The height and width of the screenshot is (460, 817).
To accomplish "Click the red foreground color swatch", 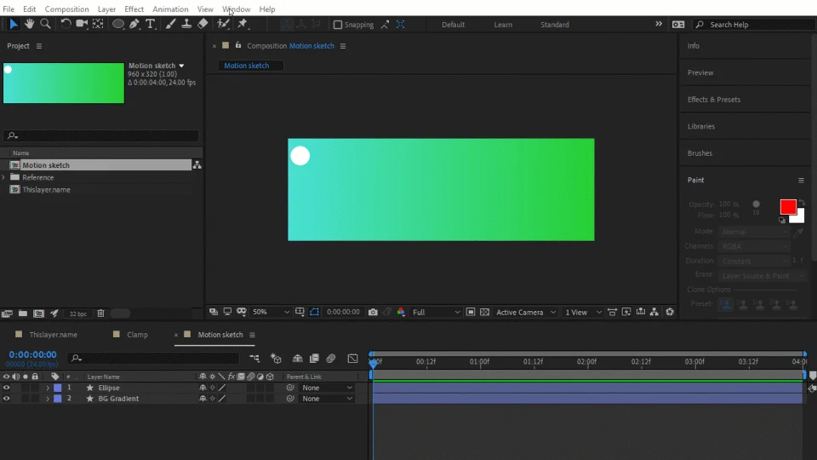I will (x=788, y=207).
